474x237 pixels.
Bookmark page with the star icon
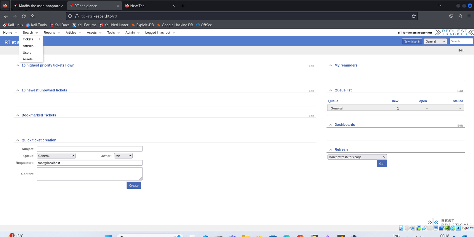click(x=414, y=16)
